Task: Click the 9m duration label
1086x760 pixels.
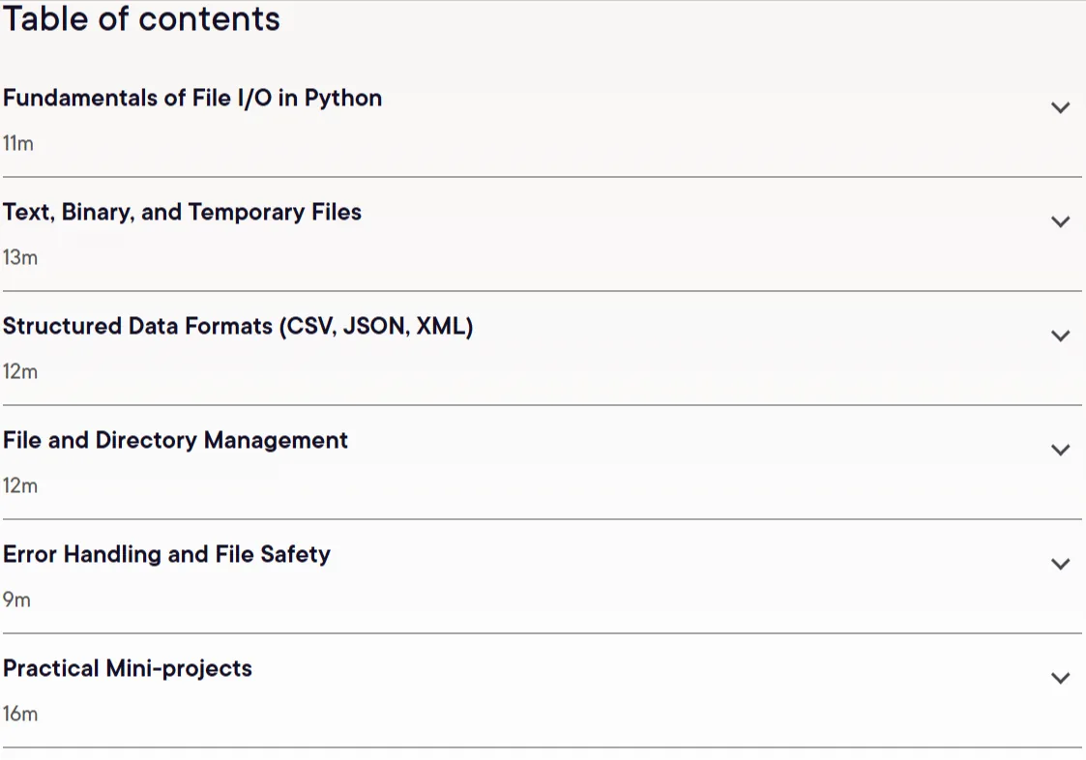Action: tap(16, 599)
